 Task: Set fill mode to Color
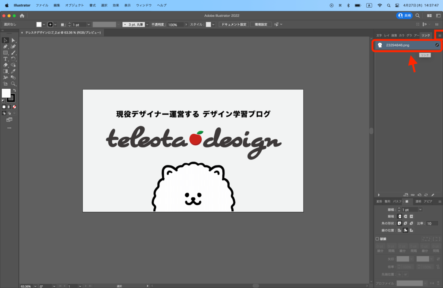point(4,107)
